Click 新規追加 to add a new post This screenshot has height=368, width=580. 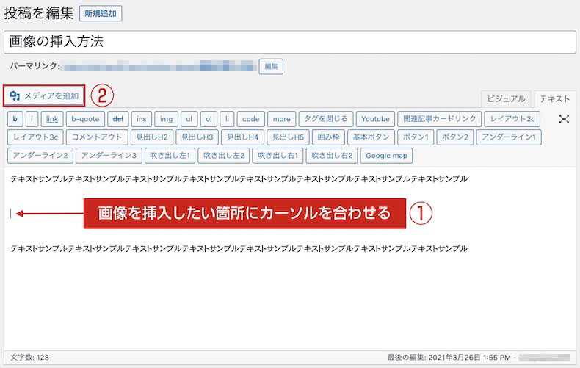point(101,14)
